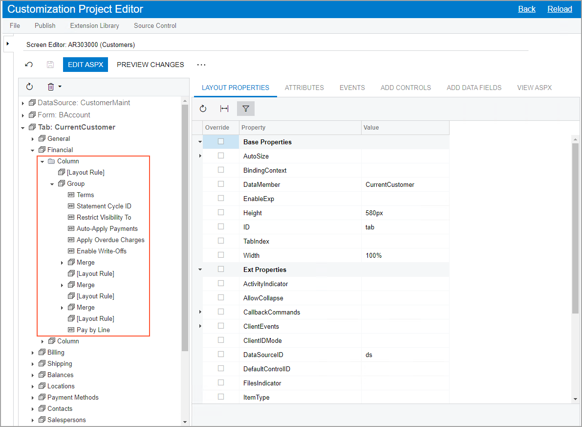Click the Reload link in header
This screenshot has width=582, height=427.
coord(560,9)
